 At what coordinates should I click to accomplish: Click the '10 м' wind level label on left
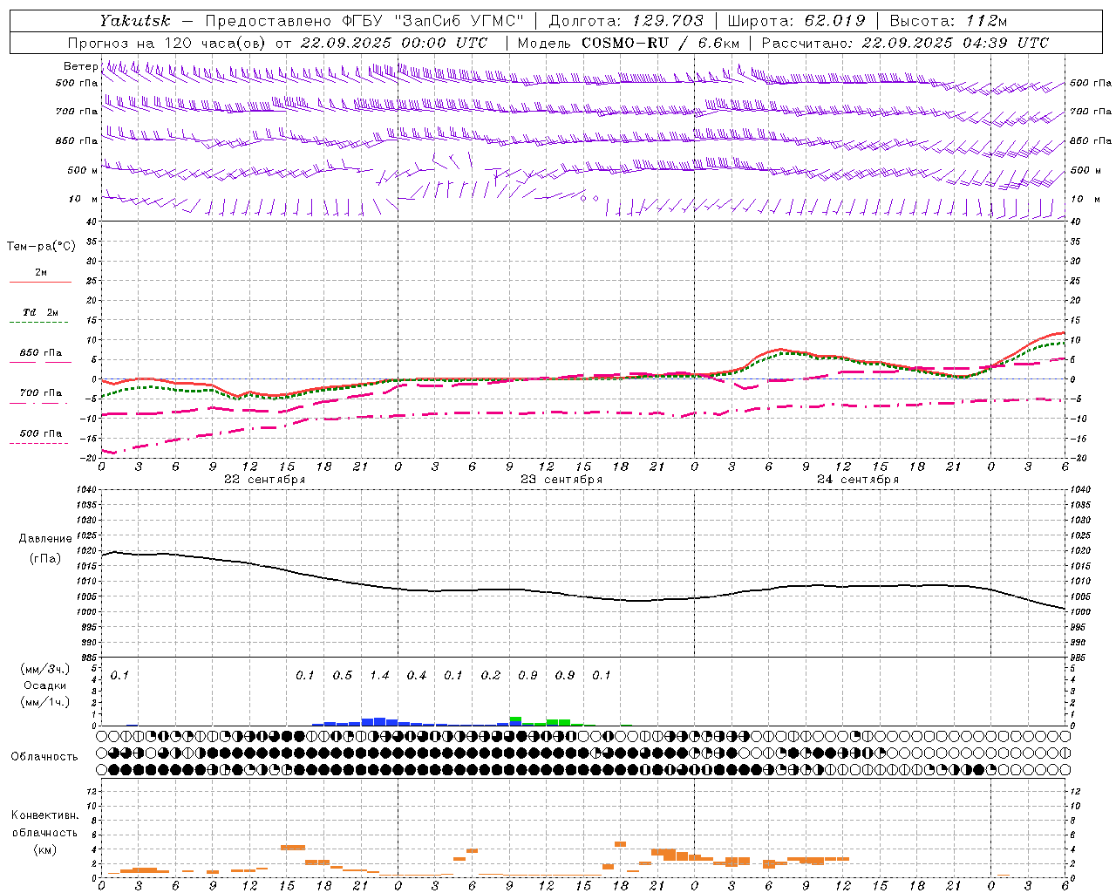tap(84, 200)
